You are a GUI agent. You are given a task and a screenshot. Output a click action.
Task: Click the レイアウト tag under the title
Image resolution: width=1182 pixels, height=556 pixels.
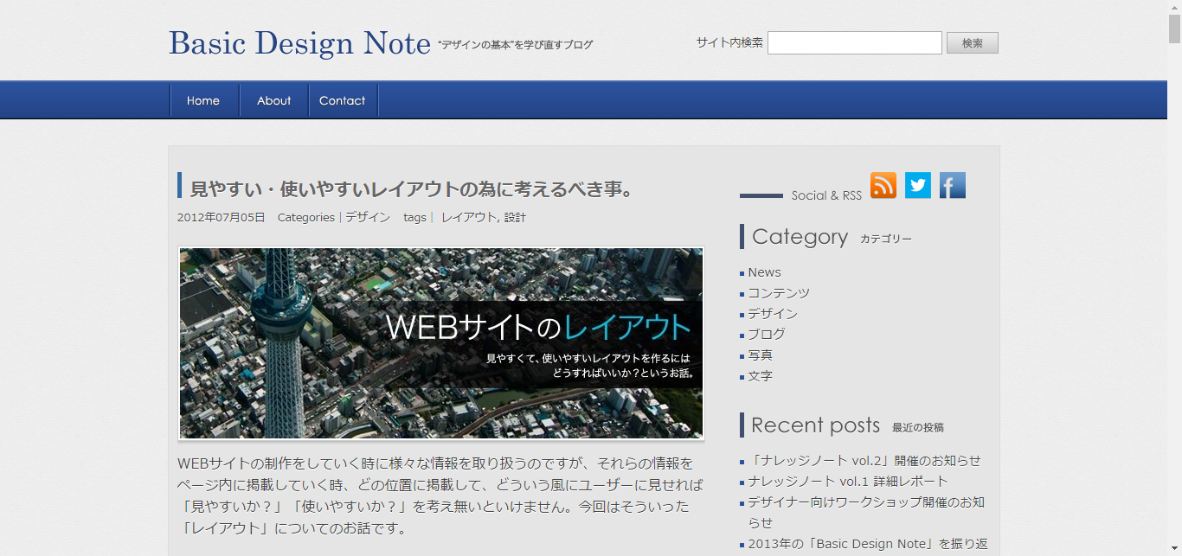(x=468, y=218)
